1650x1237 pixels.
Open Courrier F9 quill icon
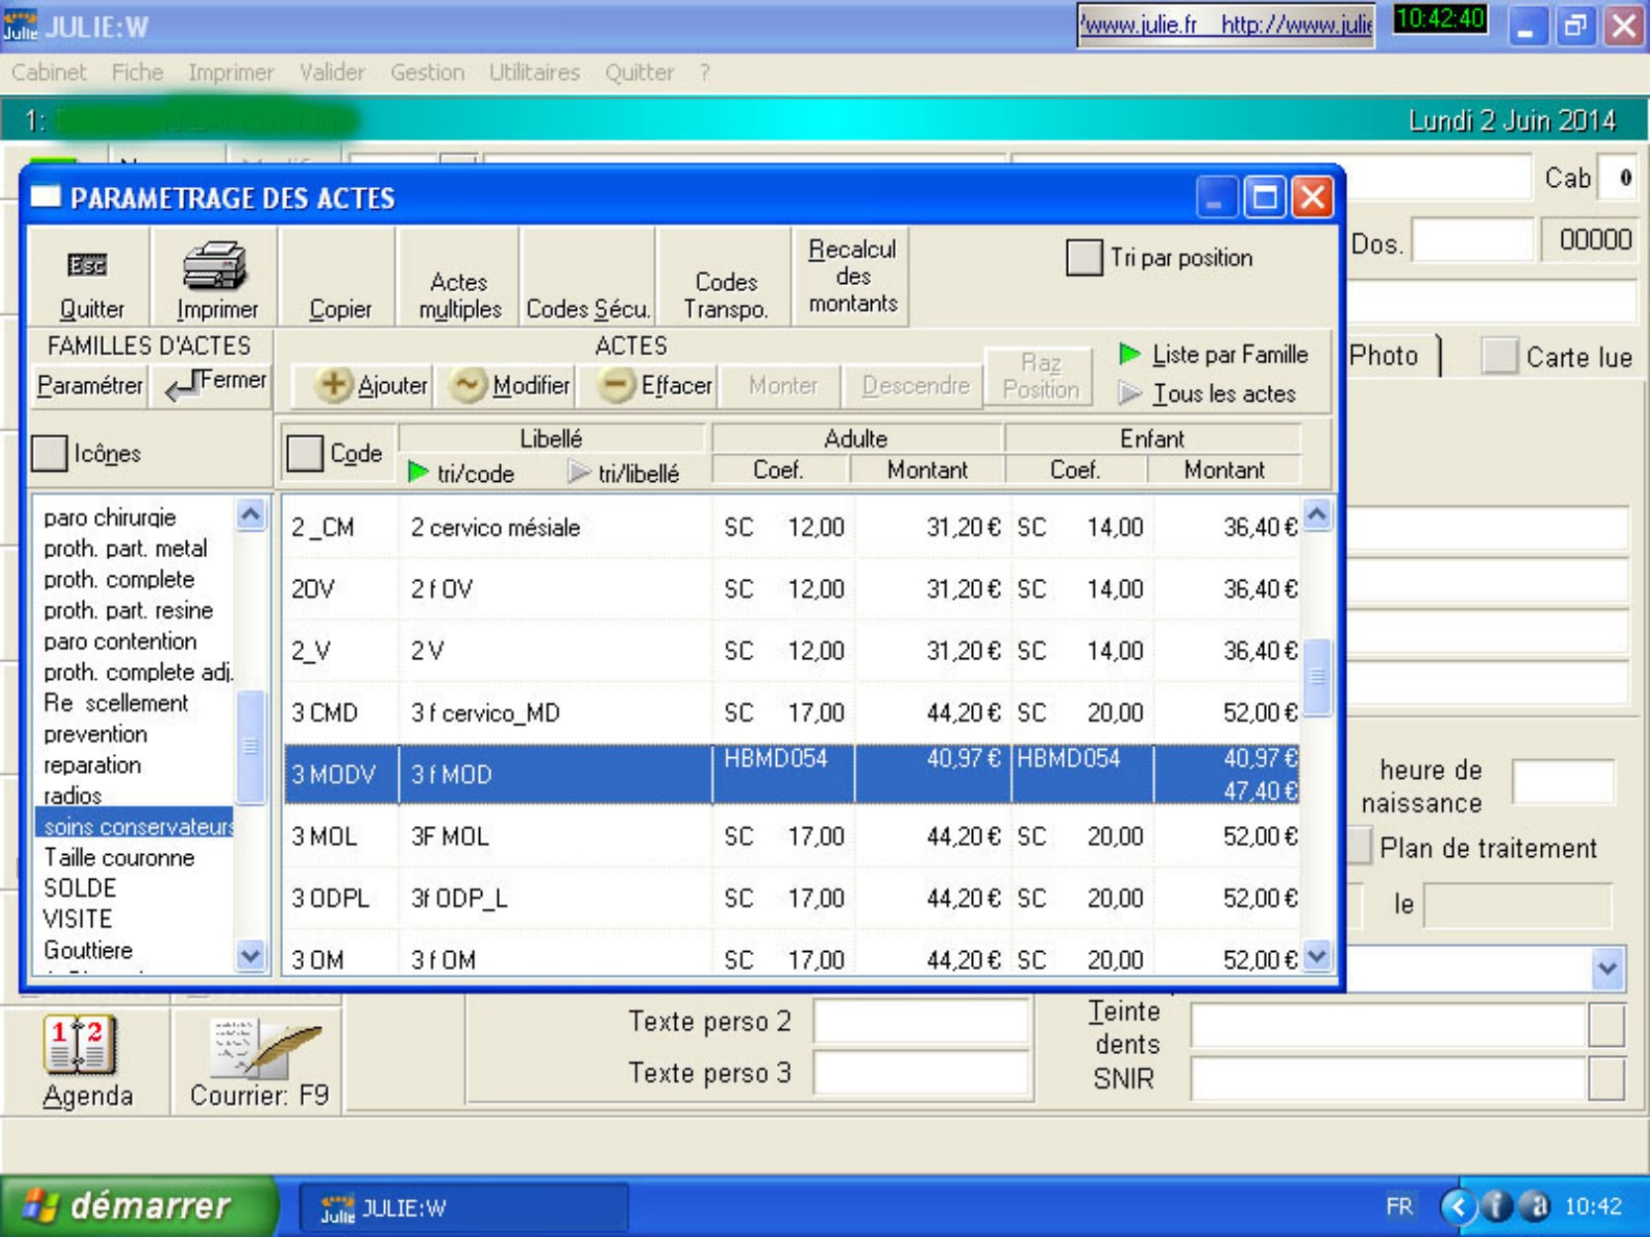[263, 1049]
